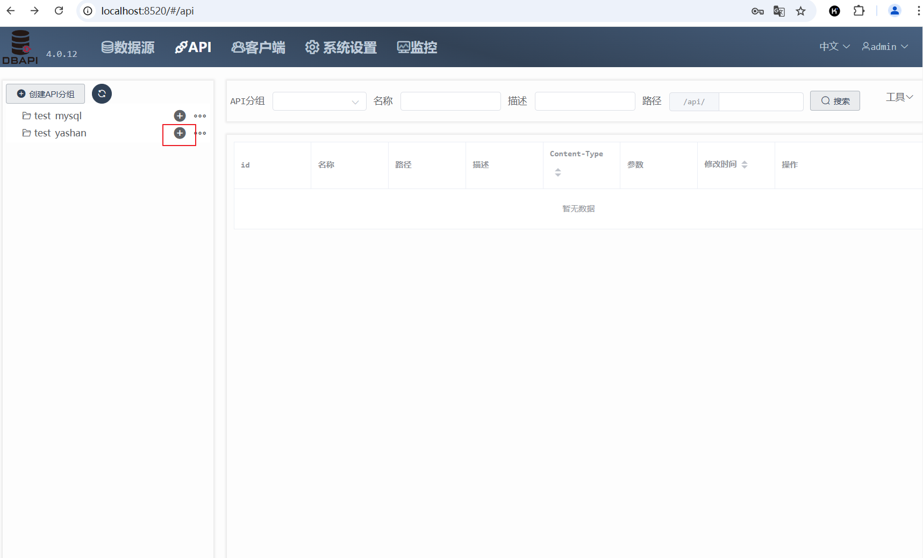The height and width of the screenshot is (558, 923).
Task: Click the search magnifier on the 搜索 button
Action: point(825,100)
